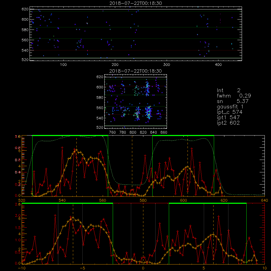Click red y-axis label 2.8 on bottom plot
This screenshot has width=271, height=271.
[x=18, y=204]
